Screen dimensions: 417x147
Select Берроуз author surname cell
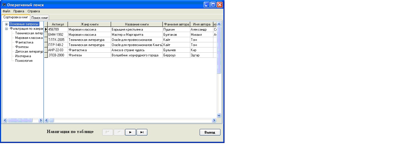[176, 55]
